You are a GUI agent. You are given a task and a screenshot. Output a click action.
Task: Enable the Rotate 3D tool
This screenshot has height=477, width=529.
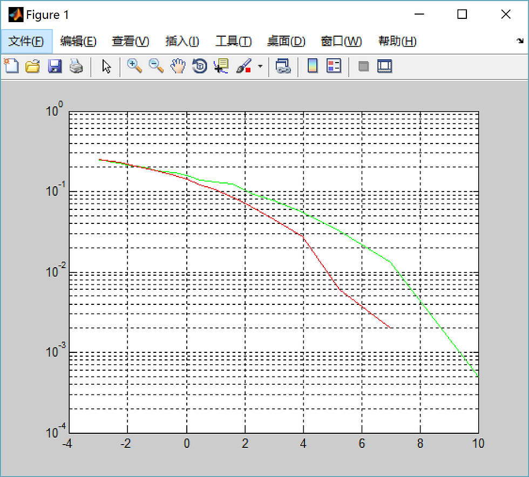click(200, 66)
